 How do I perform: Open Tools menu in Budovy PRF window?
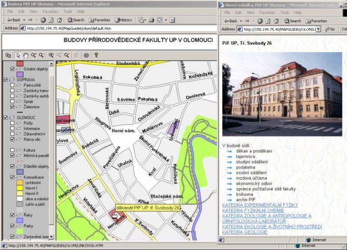coord(68,12)
